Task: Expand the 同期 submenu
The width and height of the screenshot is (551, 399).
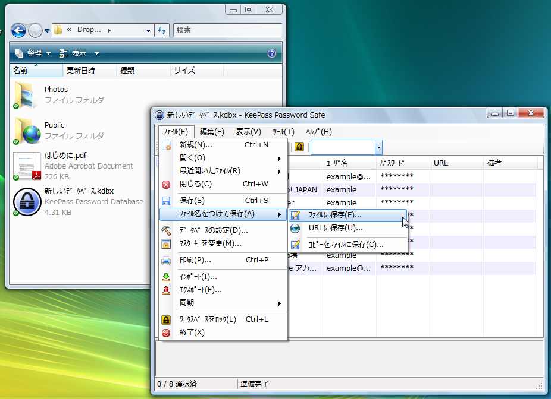Action: [279, 303]
